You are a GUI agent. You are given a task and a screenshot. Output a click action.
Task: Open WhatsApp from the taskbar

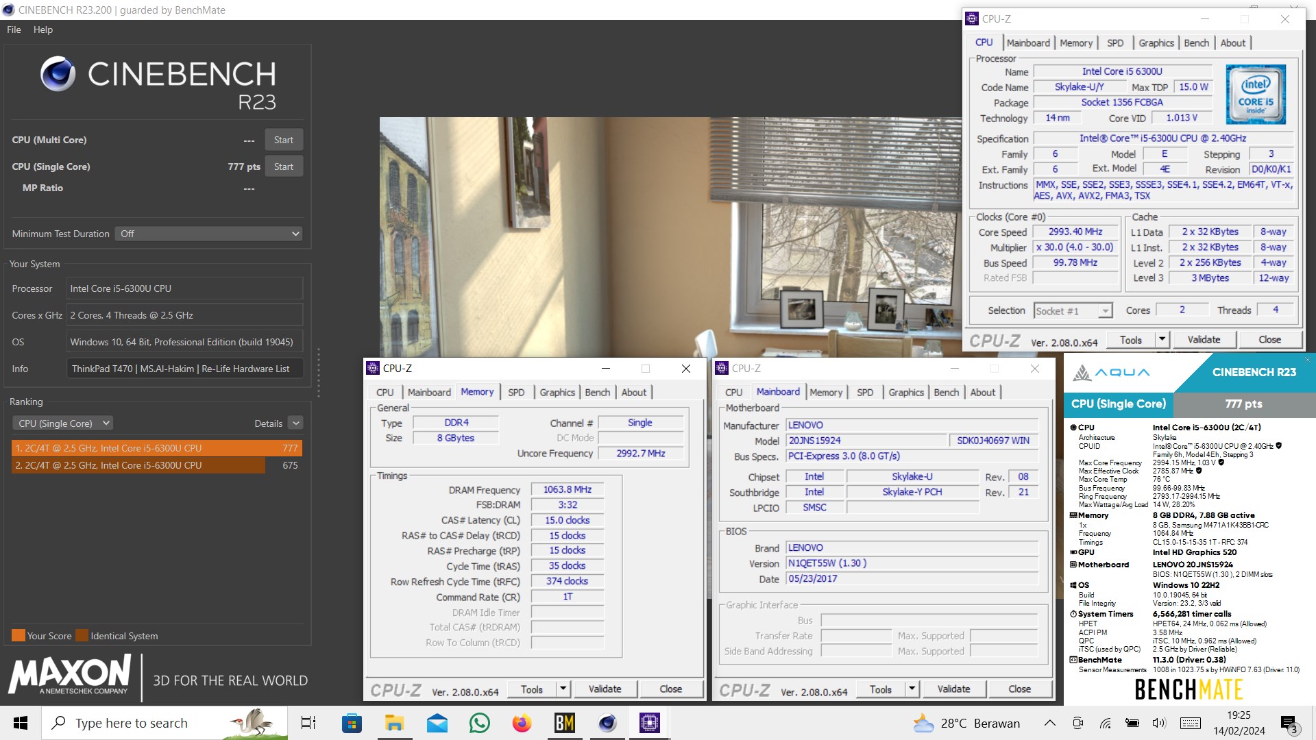(x=479, y=723)
